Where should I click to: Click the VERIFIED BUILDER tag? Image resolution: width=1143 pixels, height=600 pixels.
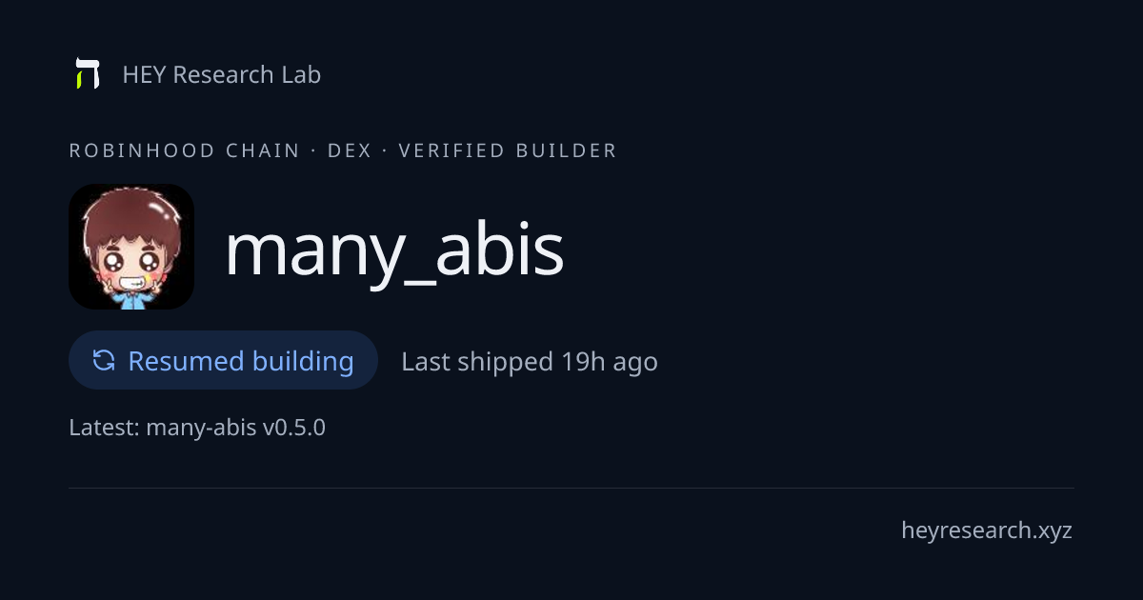[508, 150]
